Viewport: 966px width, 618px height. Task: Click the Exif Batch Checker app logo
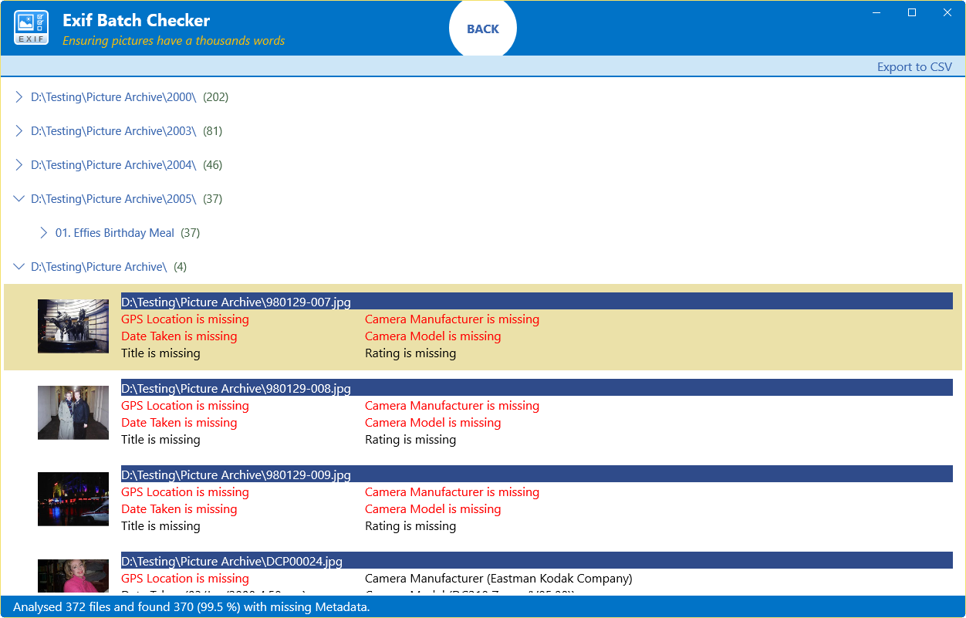coord(32,28)
